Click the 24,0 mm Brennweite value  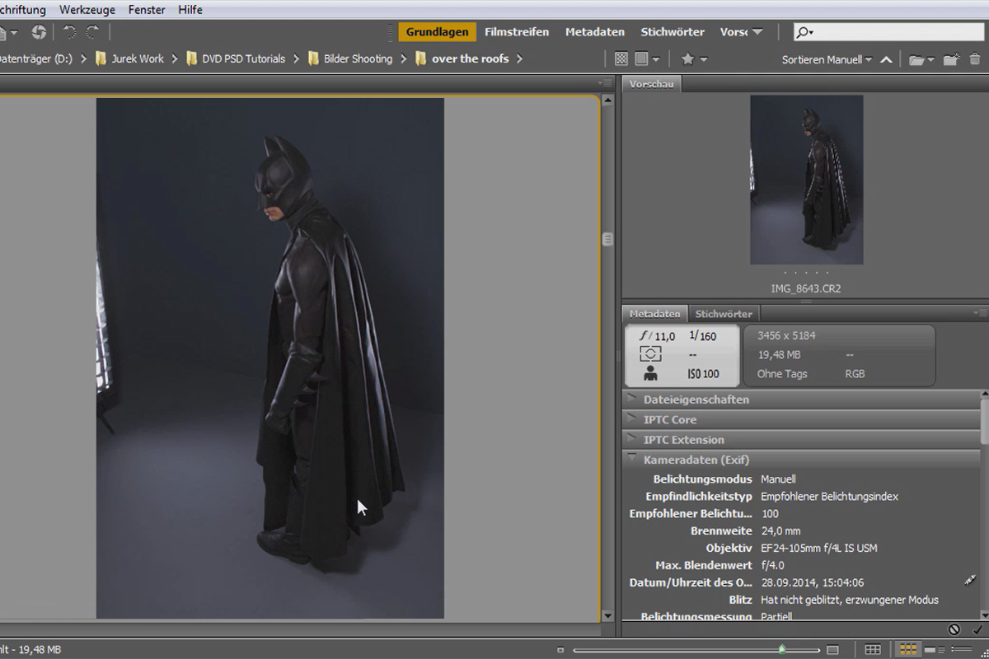click(x=780, y=530)
